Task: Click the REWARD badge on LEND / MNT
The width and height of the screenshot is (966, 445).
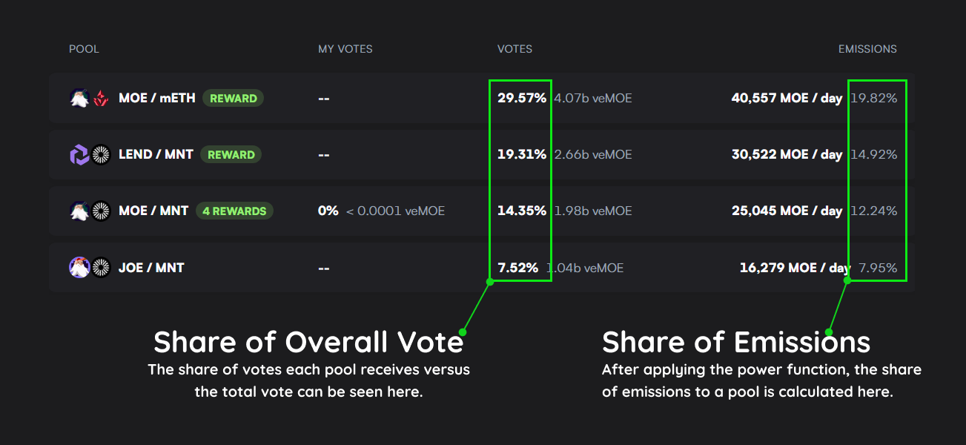Action: coord(231,154)
